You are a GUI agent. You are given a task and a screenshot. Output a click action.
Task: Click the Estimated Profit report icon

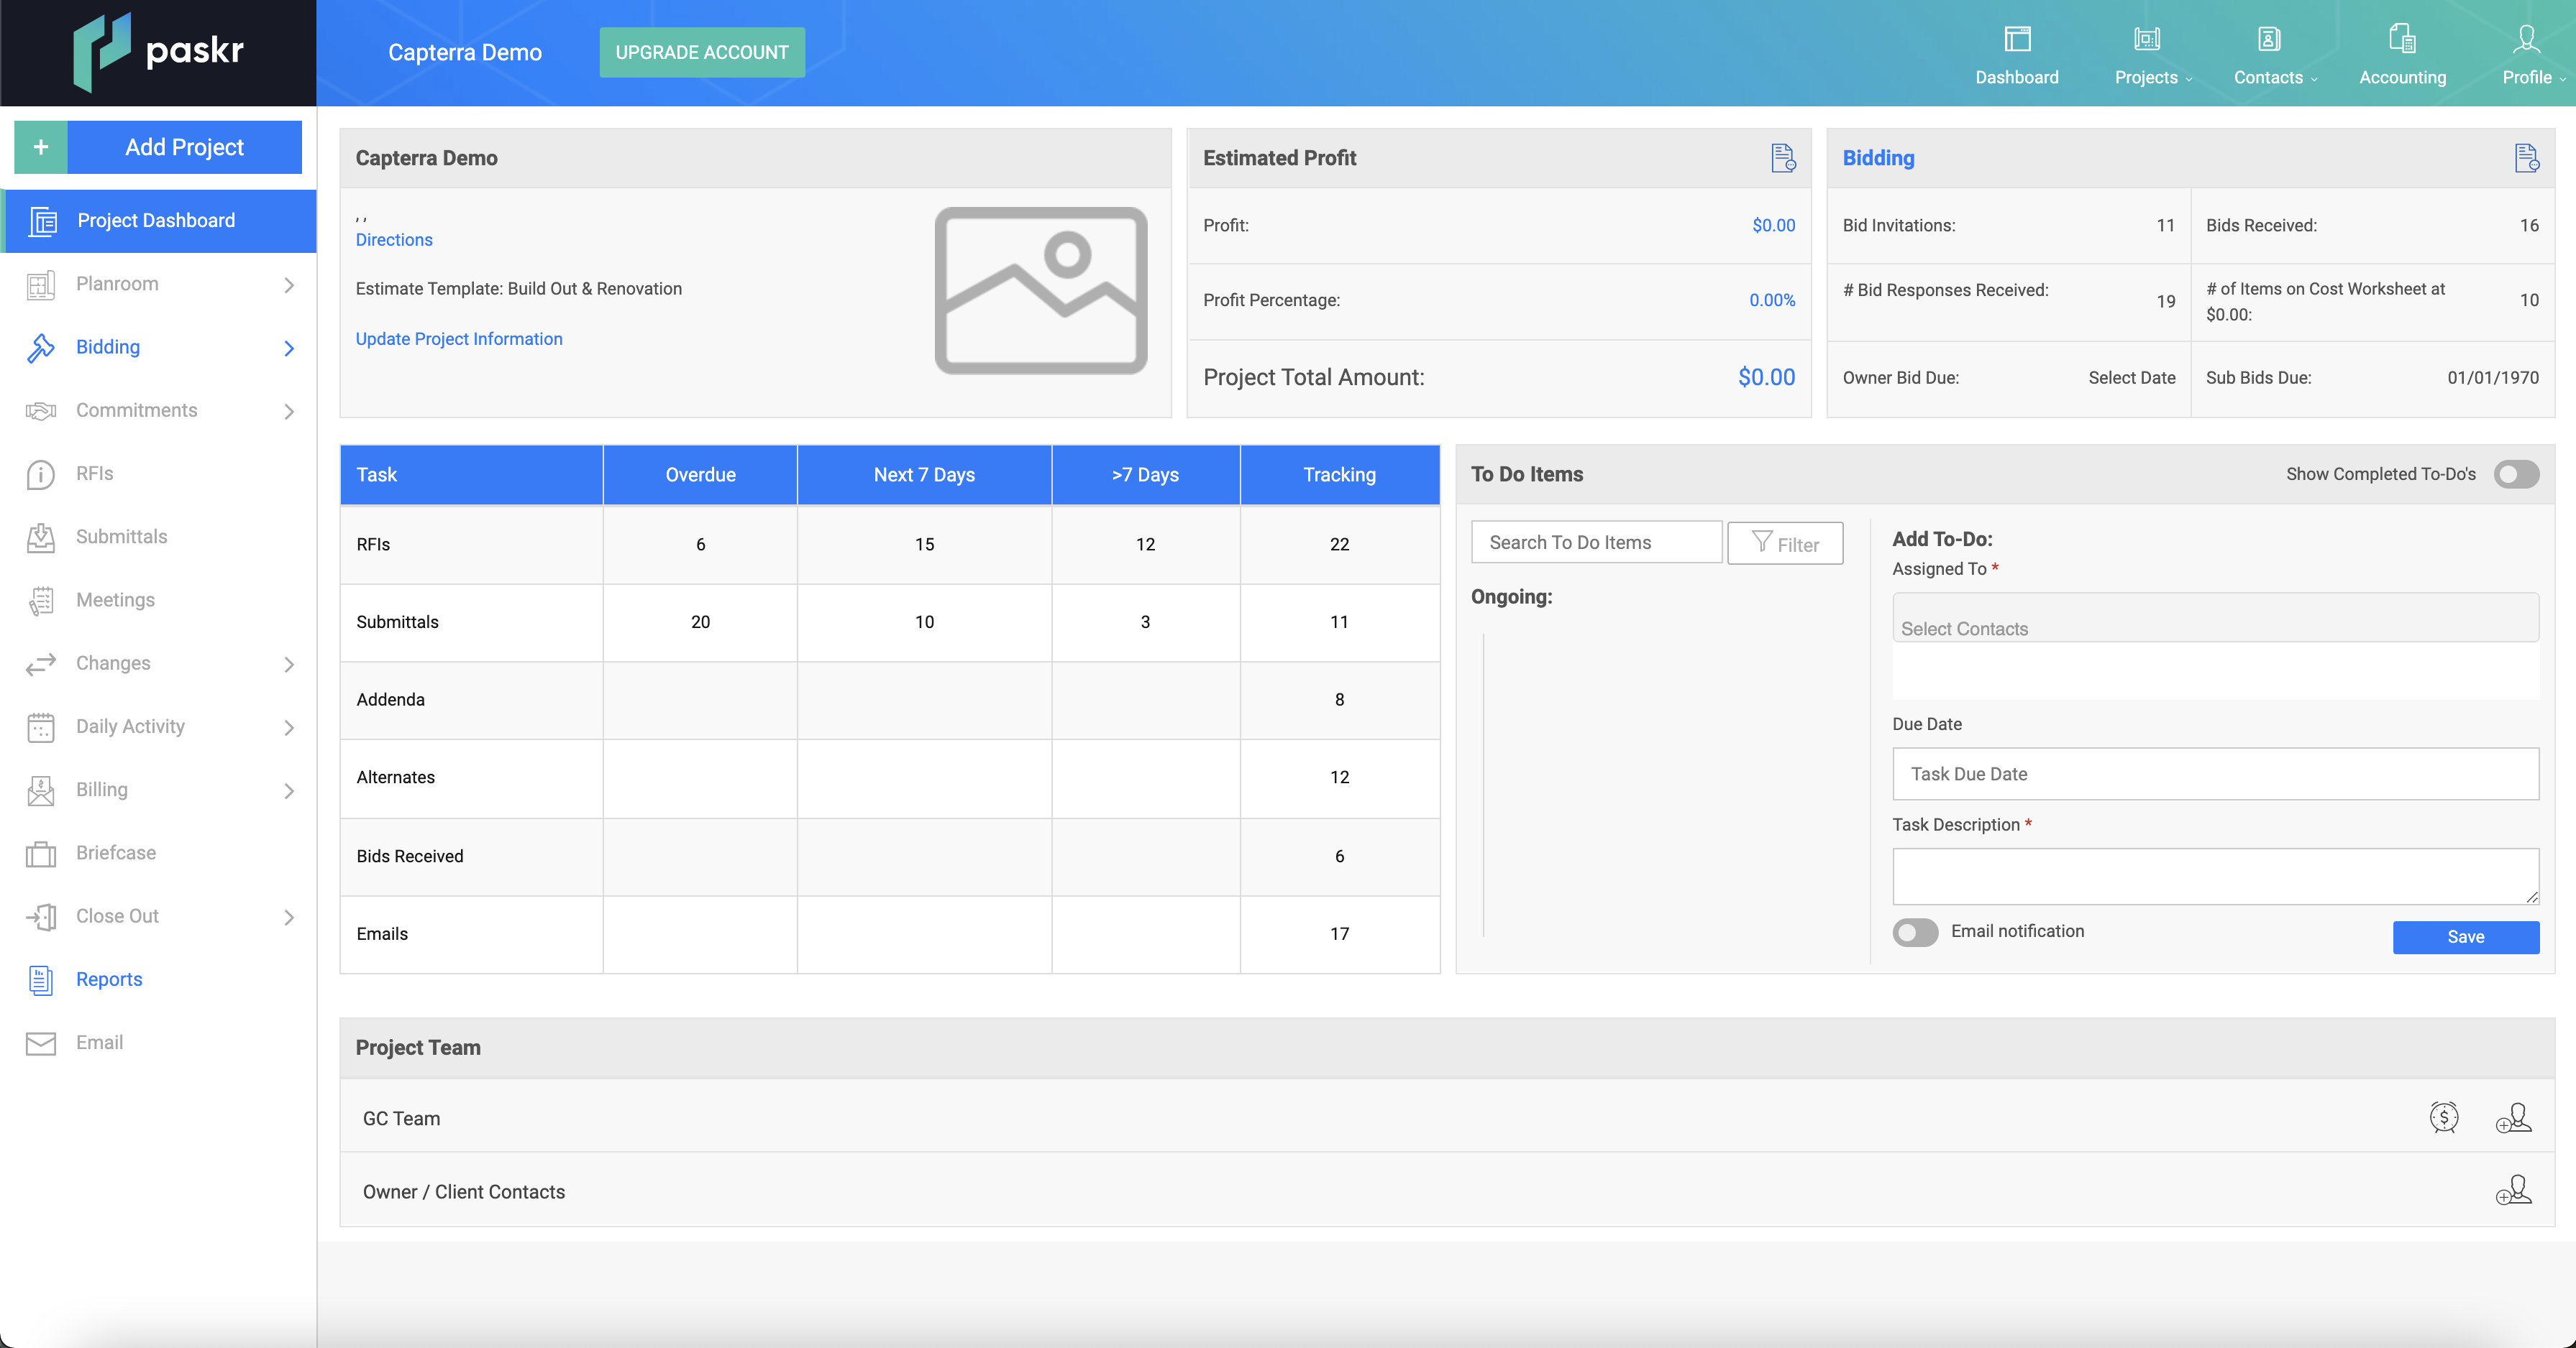pos(1783,158)
